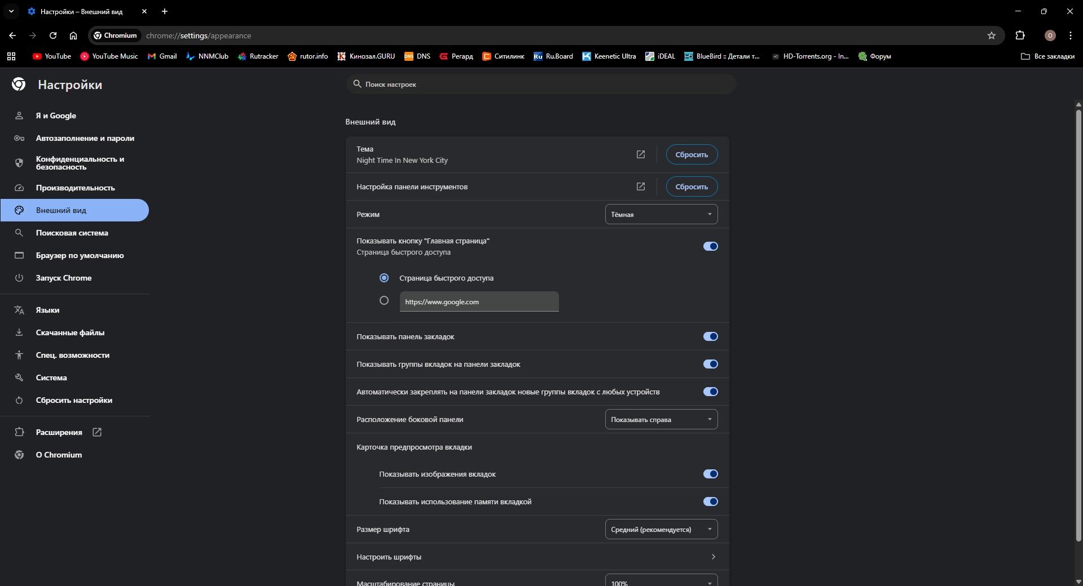Click the 'Поиск настроек' search field
The height and width of the screenshot is (586, 1083).
pyautogui.click(x=541, y=85)
